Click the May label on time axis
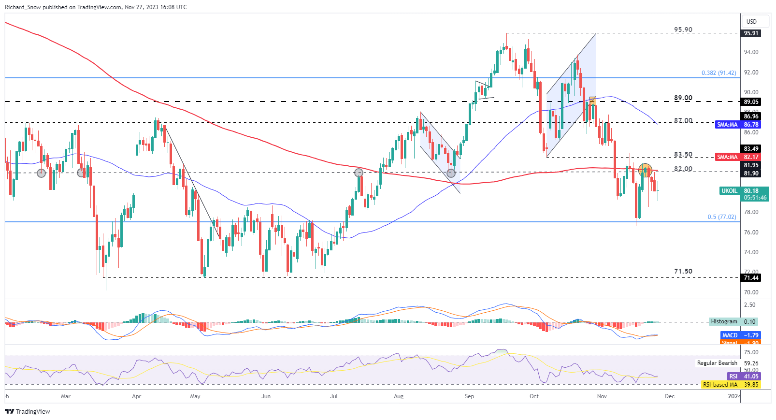Viewport: 776px width, 420px height. (x=195, y=396)
